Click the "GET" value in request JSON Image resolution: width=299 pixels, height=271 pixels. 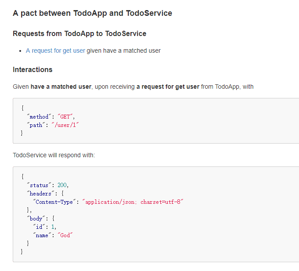pos(68,116)
